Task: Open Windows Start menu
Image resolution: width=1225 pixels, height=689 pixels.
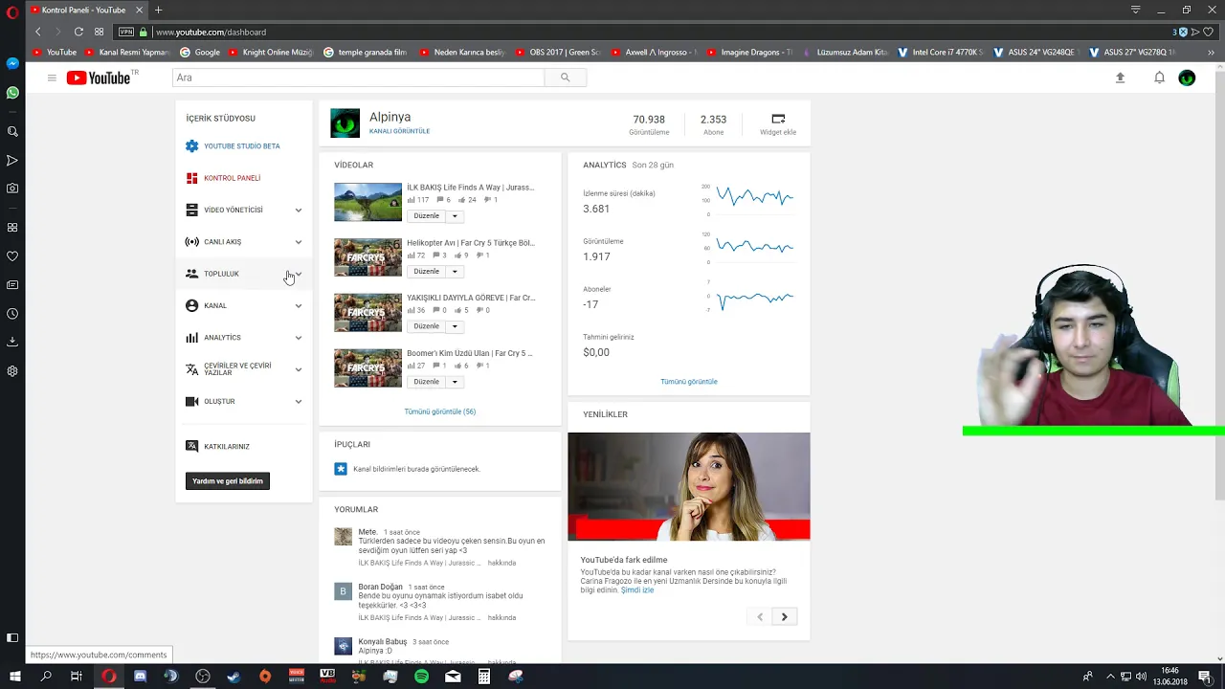Action: [15, 677]
